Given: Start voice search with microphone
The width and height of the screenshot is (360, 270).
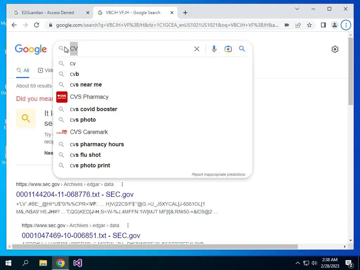Looking at the screenshot, I should 214,49.
